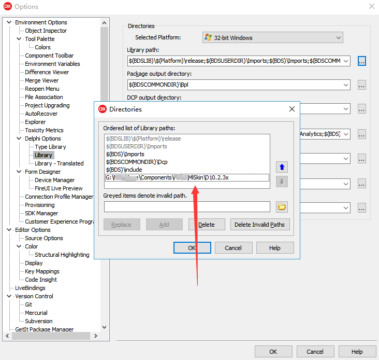Click the options tree vertical scrollbar
The width and height of the screenshot is (379, 360).
coord(104,156)
